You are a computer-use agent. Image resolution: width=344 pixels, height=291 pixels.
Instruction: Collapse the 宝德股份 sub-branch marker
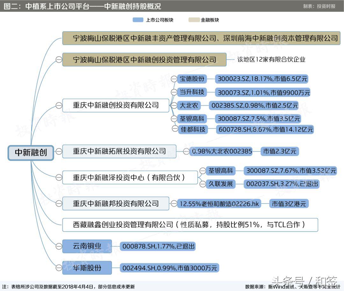174,79
